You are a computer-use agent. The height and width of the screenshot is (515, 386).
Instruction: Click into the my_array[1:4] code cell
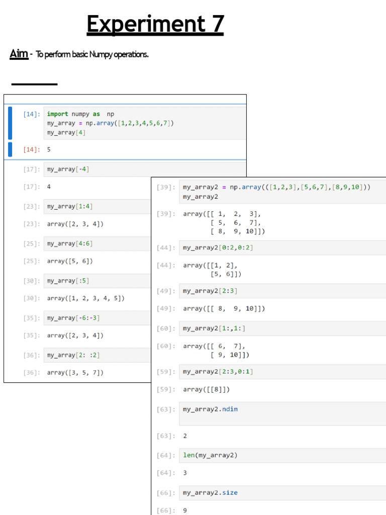pos(97,206)
